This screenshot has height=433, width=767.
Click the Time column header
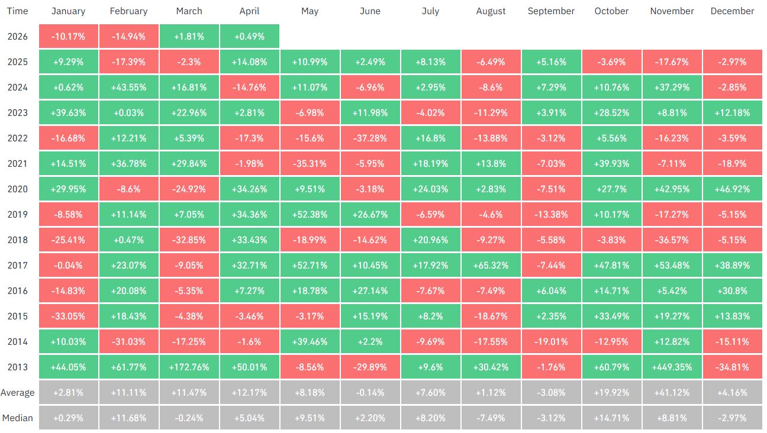click(18, 11)
